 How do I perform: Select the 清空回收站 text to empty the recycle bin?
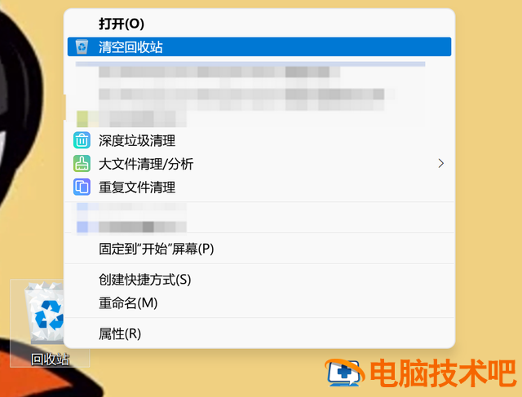click(x=130, y=47)
